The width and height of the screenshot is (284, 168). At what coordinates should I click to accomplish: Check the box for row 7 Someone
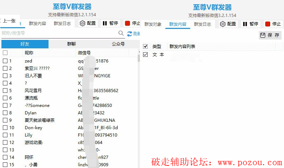(x=5, y=105)
